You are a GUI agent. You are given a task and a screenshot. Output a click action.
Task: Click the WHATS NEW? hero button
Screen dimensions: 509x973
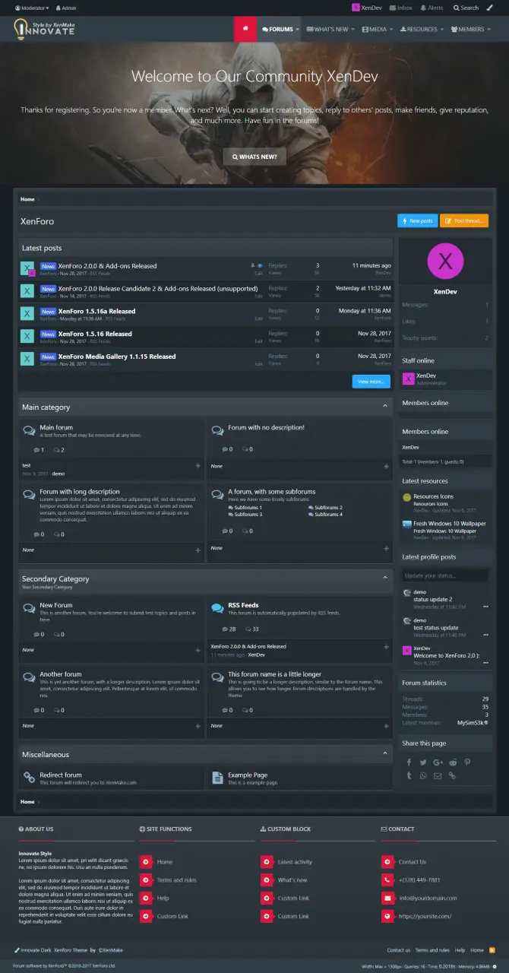click(254, 157)
